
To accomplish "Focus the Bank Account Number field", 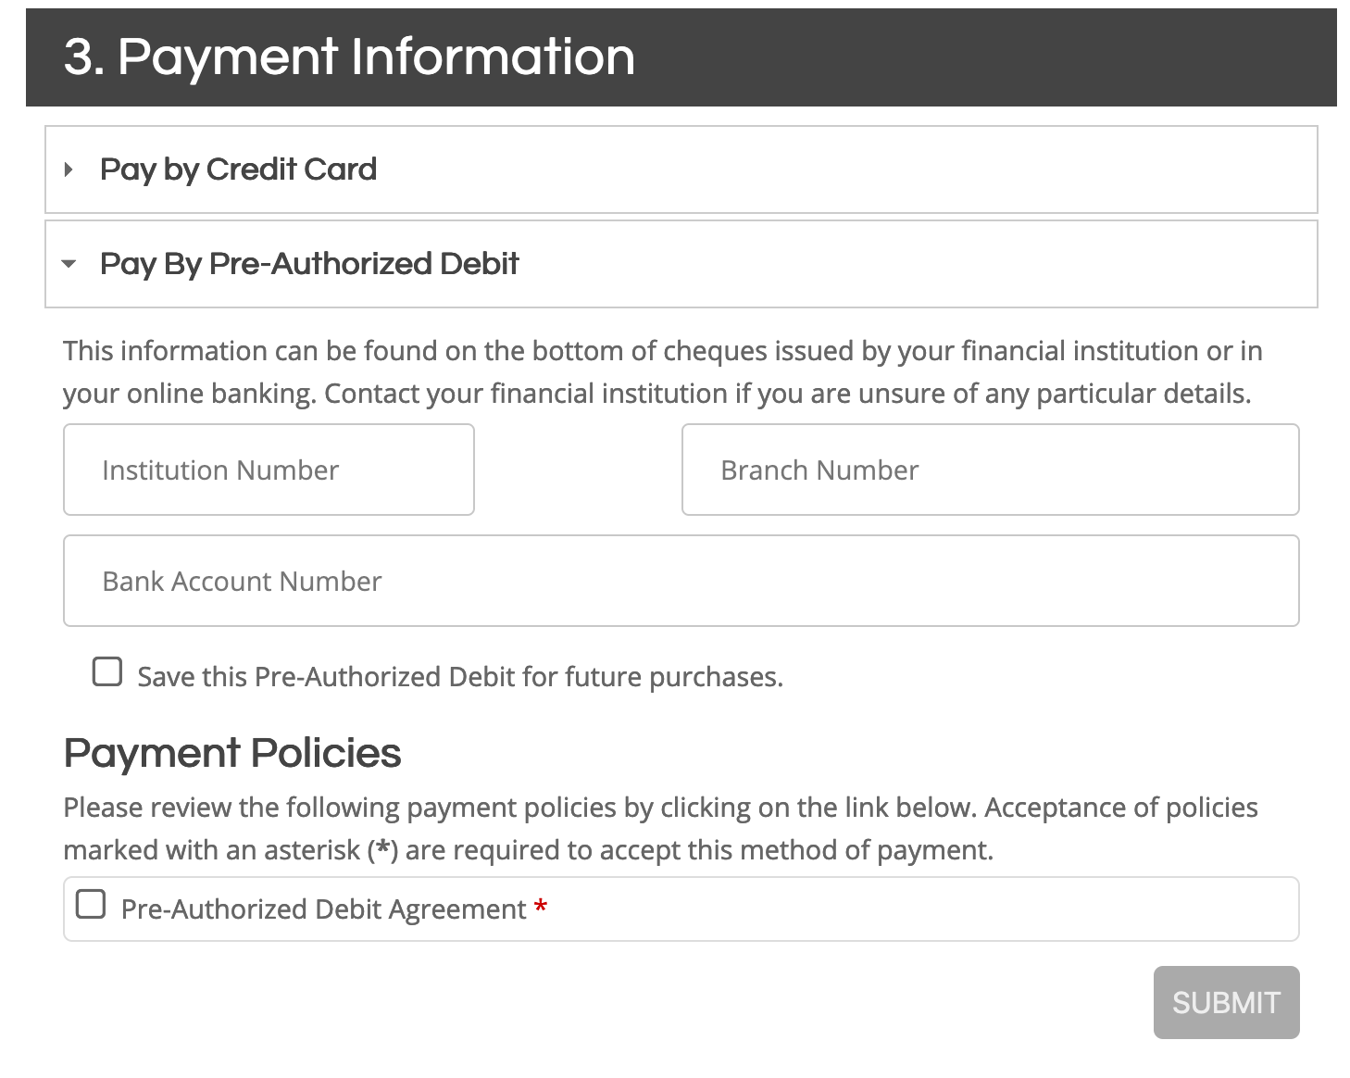I will 681,581.
